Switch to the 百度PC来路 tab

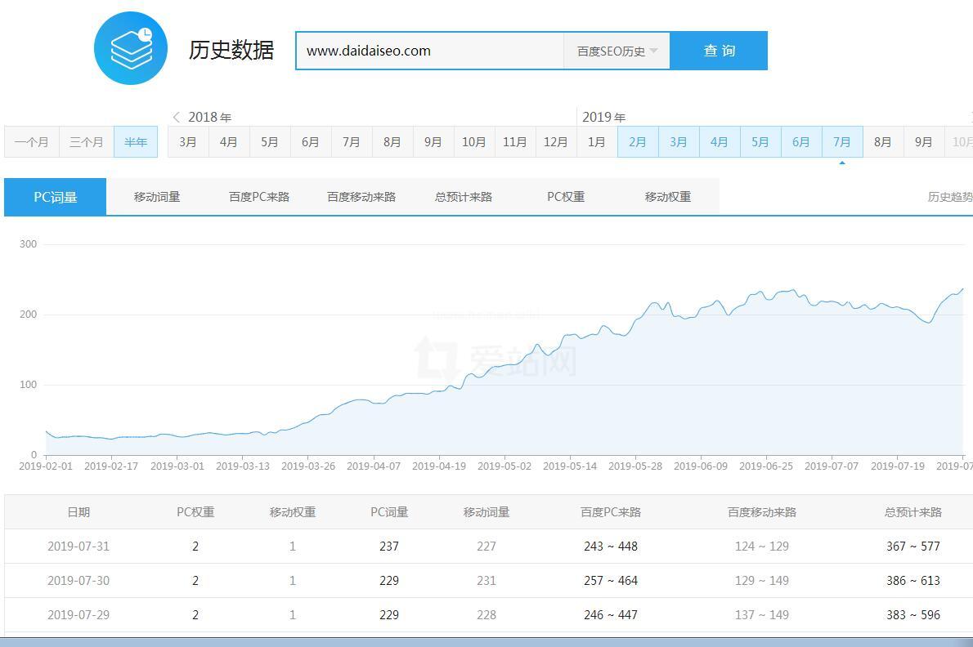pos(259,197)
